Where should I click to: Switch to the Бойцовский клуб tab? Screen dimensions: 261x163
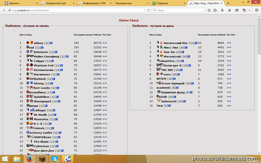click(56, 3)
